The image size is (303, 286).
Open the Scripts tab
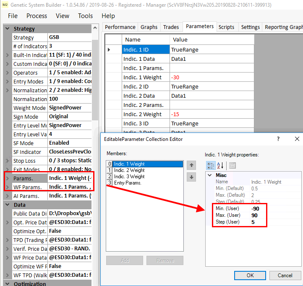tap(226, 27)
